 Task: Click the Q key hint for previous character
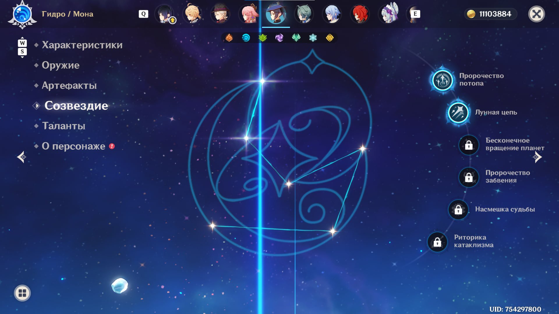click(x=144, y=14)
